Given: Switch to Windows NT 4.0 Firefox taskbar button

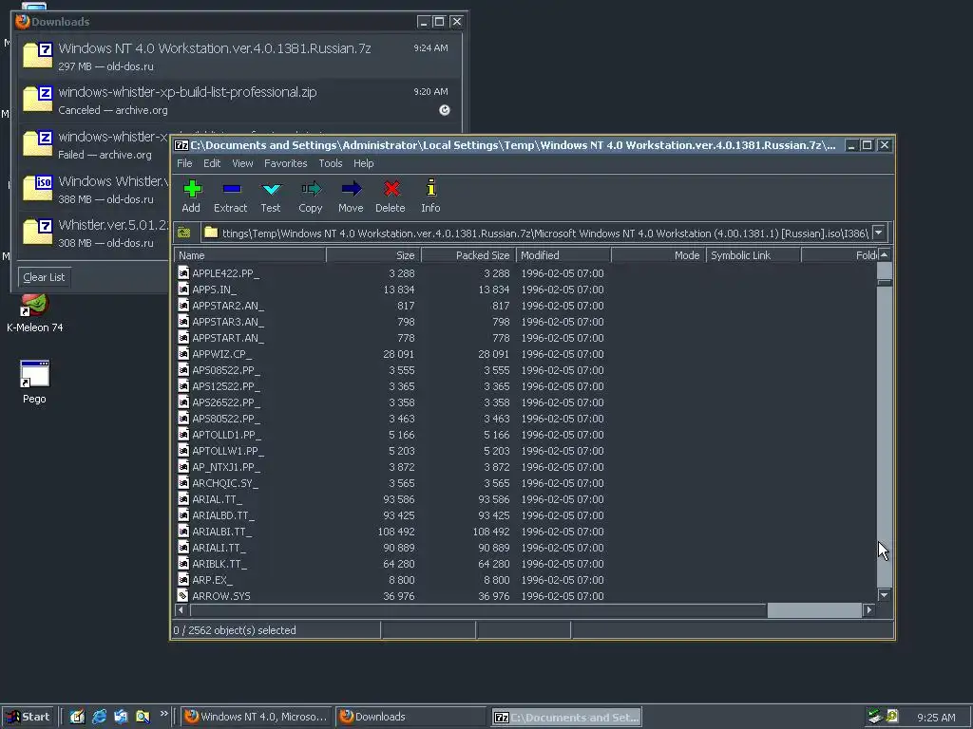Looking at the screenshot, I should click(x=256, y=717).
